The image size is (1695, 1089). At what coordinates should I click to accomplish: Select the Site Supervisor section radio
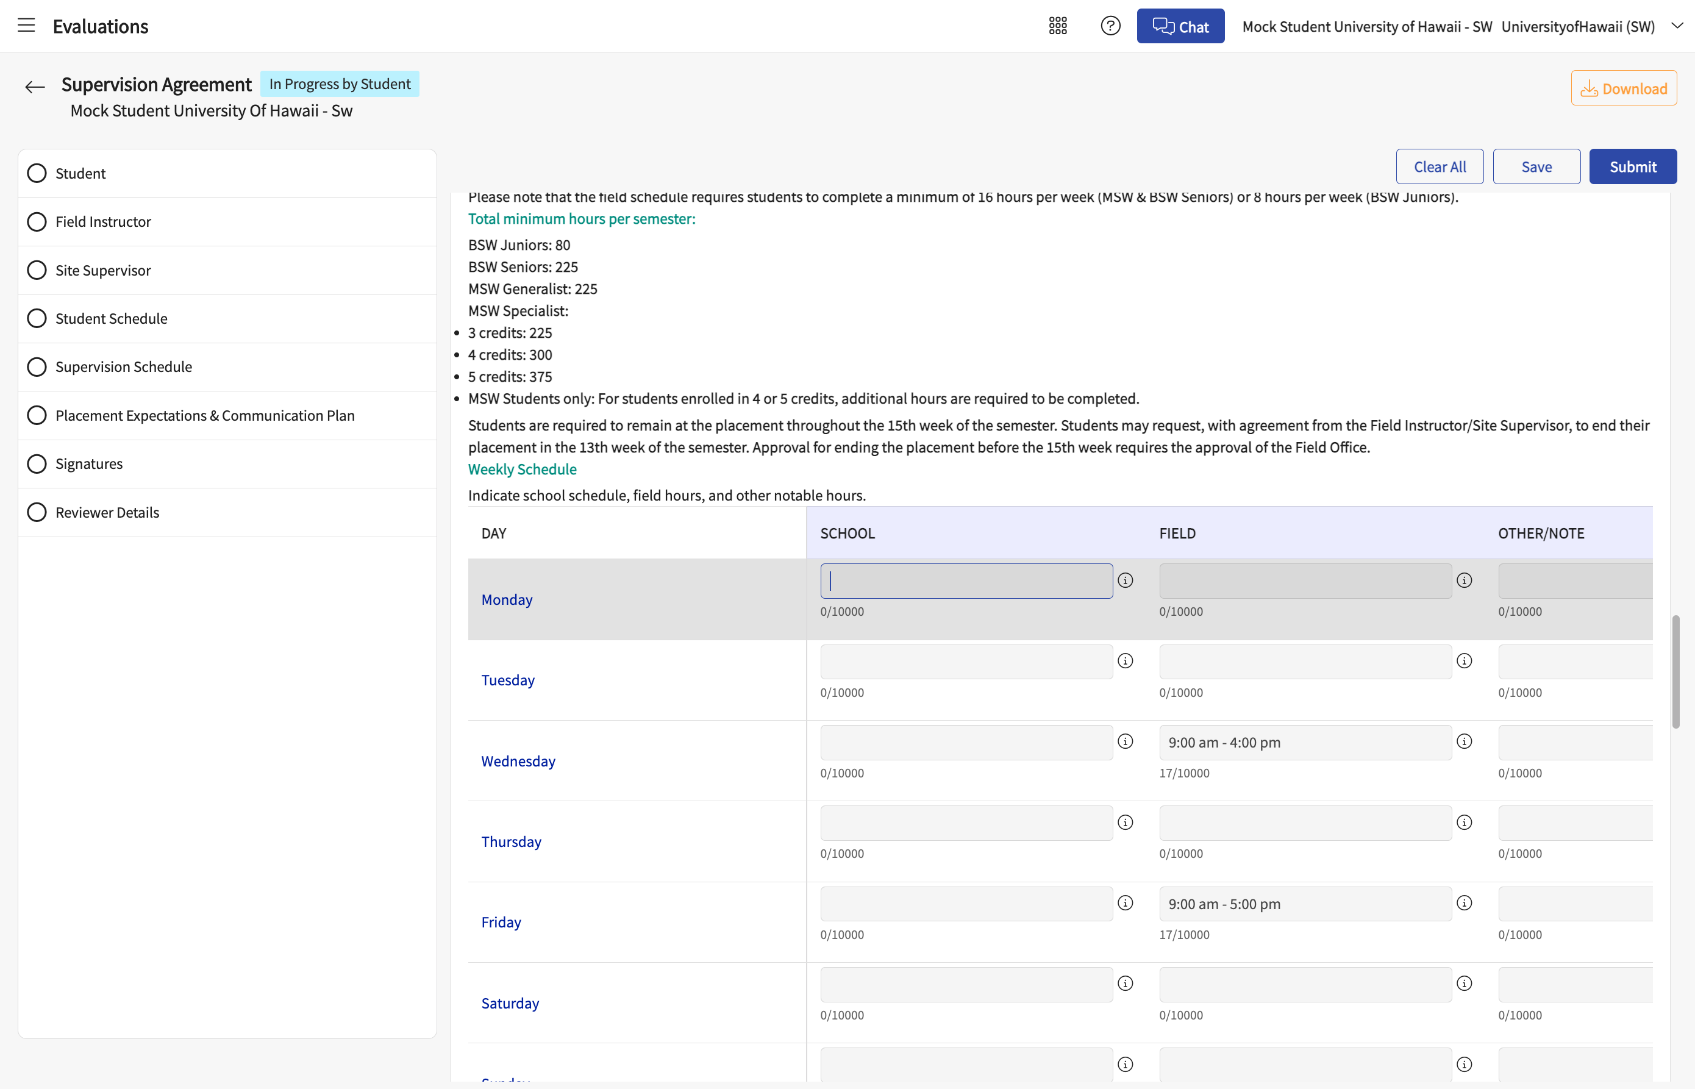pos(37,270)
